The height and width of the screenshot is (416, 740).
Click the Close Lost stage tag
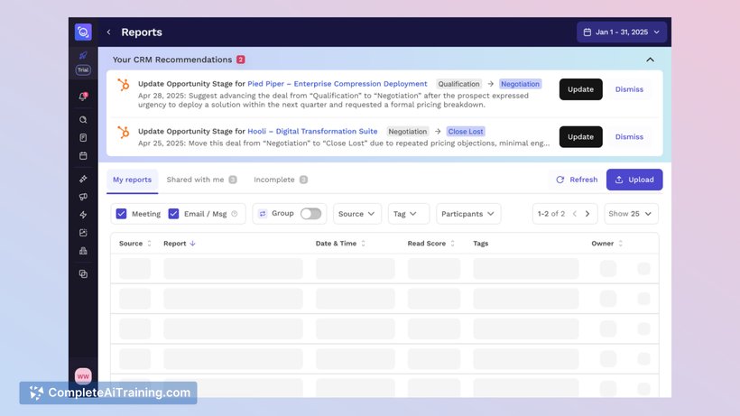(466, 132)
